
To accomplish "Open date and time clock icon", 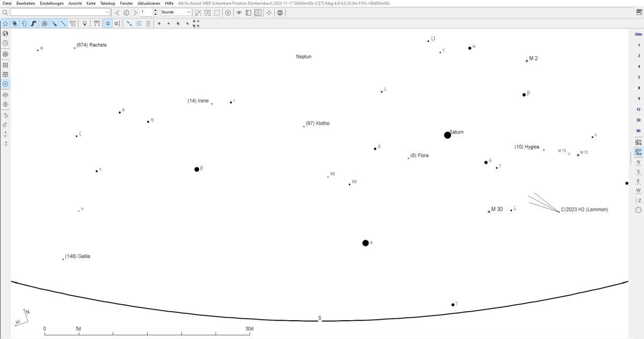I will tap(5, 43).
